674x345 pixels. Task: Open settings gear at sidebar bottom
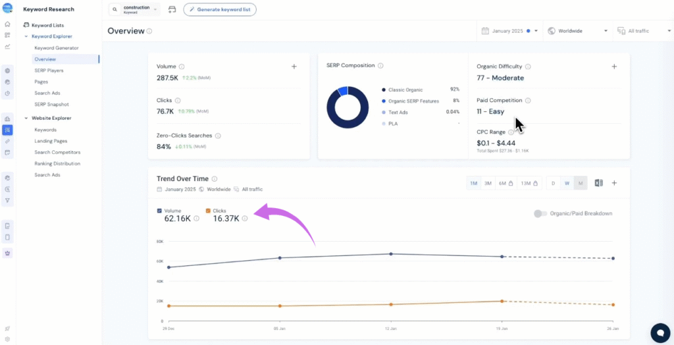click(7, 339)
